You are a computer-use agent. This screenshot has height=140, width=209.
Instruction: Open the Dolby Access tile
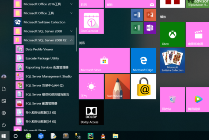coord(91,113)
